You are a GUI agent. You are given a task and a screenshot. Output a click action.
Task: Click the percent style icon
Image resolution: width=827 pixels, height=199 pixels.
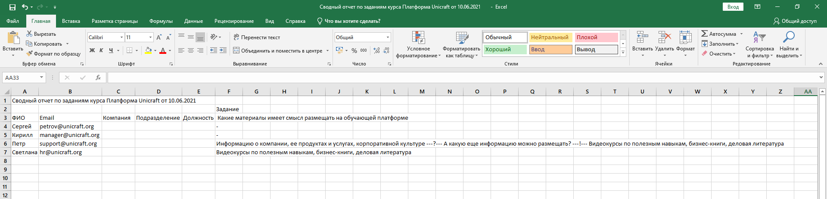[354, 50]
